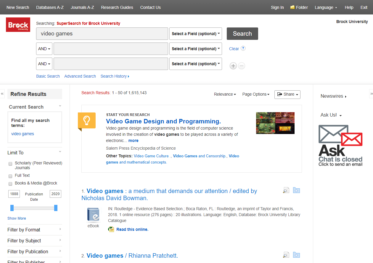The height and width of the screenshot is (263, 373).
Task: Add a search row with plus icon
Action: 233,66
